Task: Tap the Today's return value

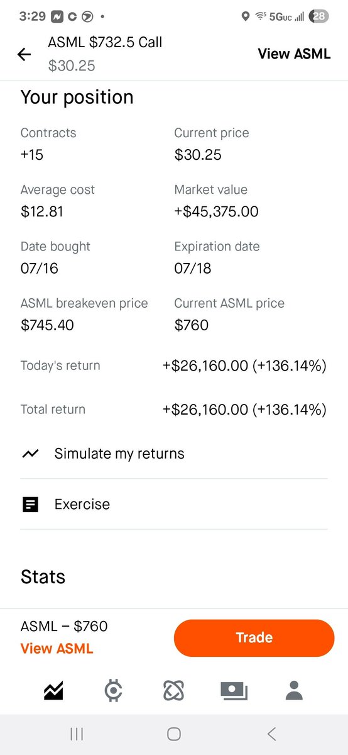Action: tap(244, 366)
